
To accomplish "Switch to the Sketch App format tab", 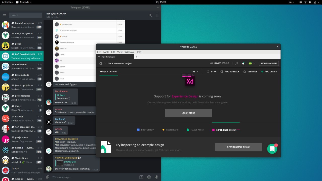I will coord(170,130).
